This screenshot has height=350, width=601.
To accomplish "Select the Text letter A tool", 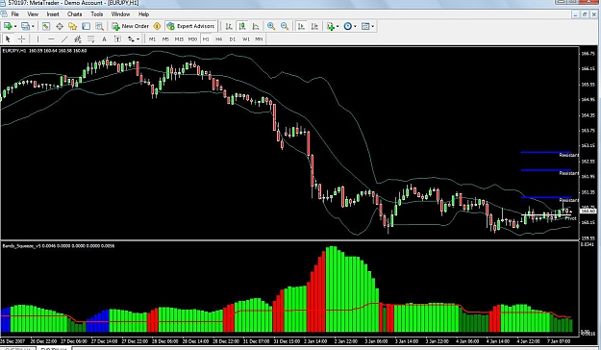I will 104,39.
